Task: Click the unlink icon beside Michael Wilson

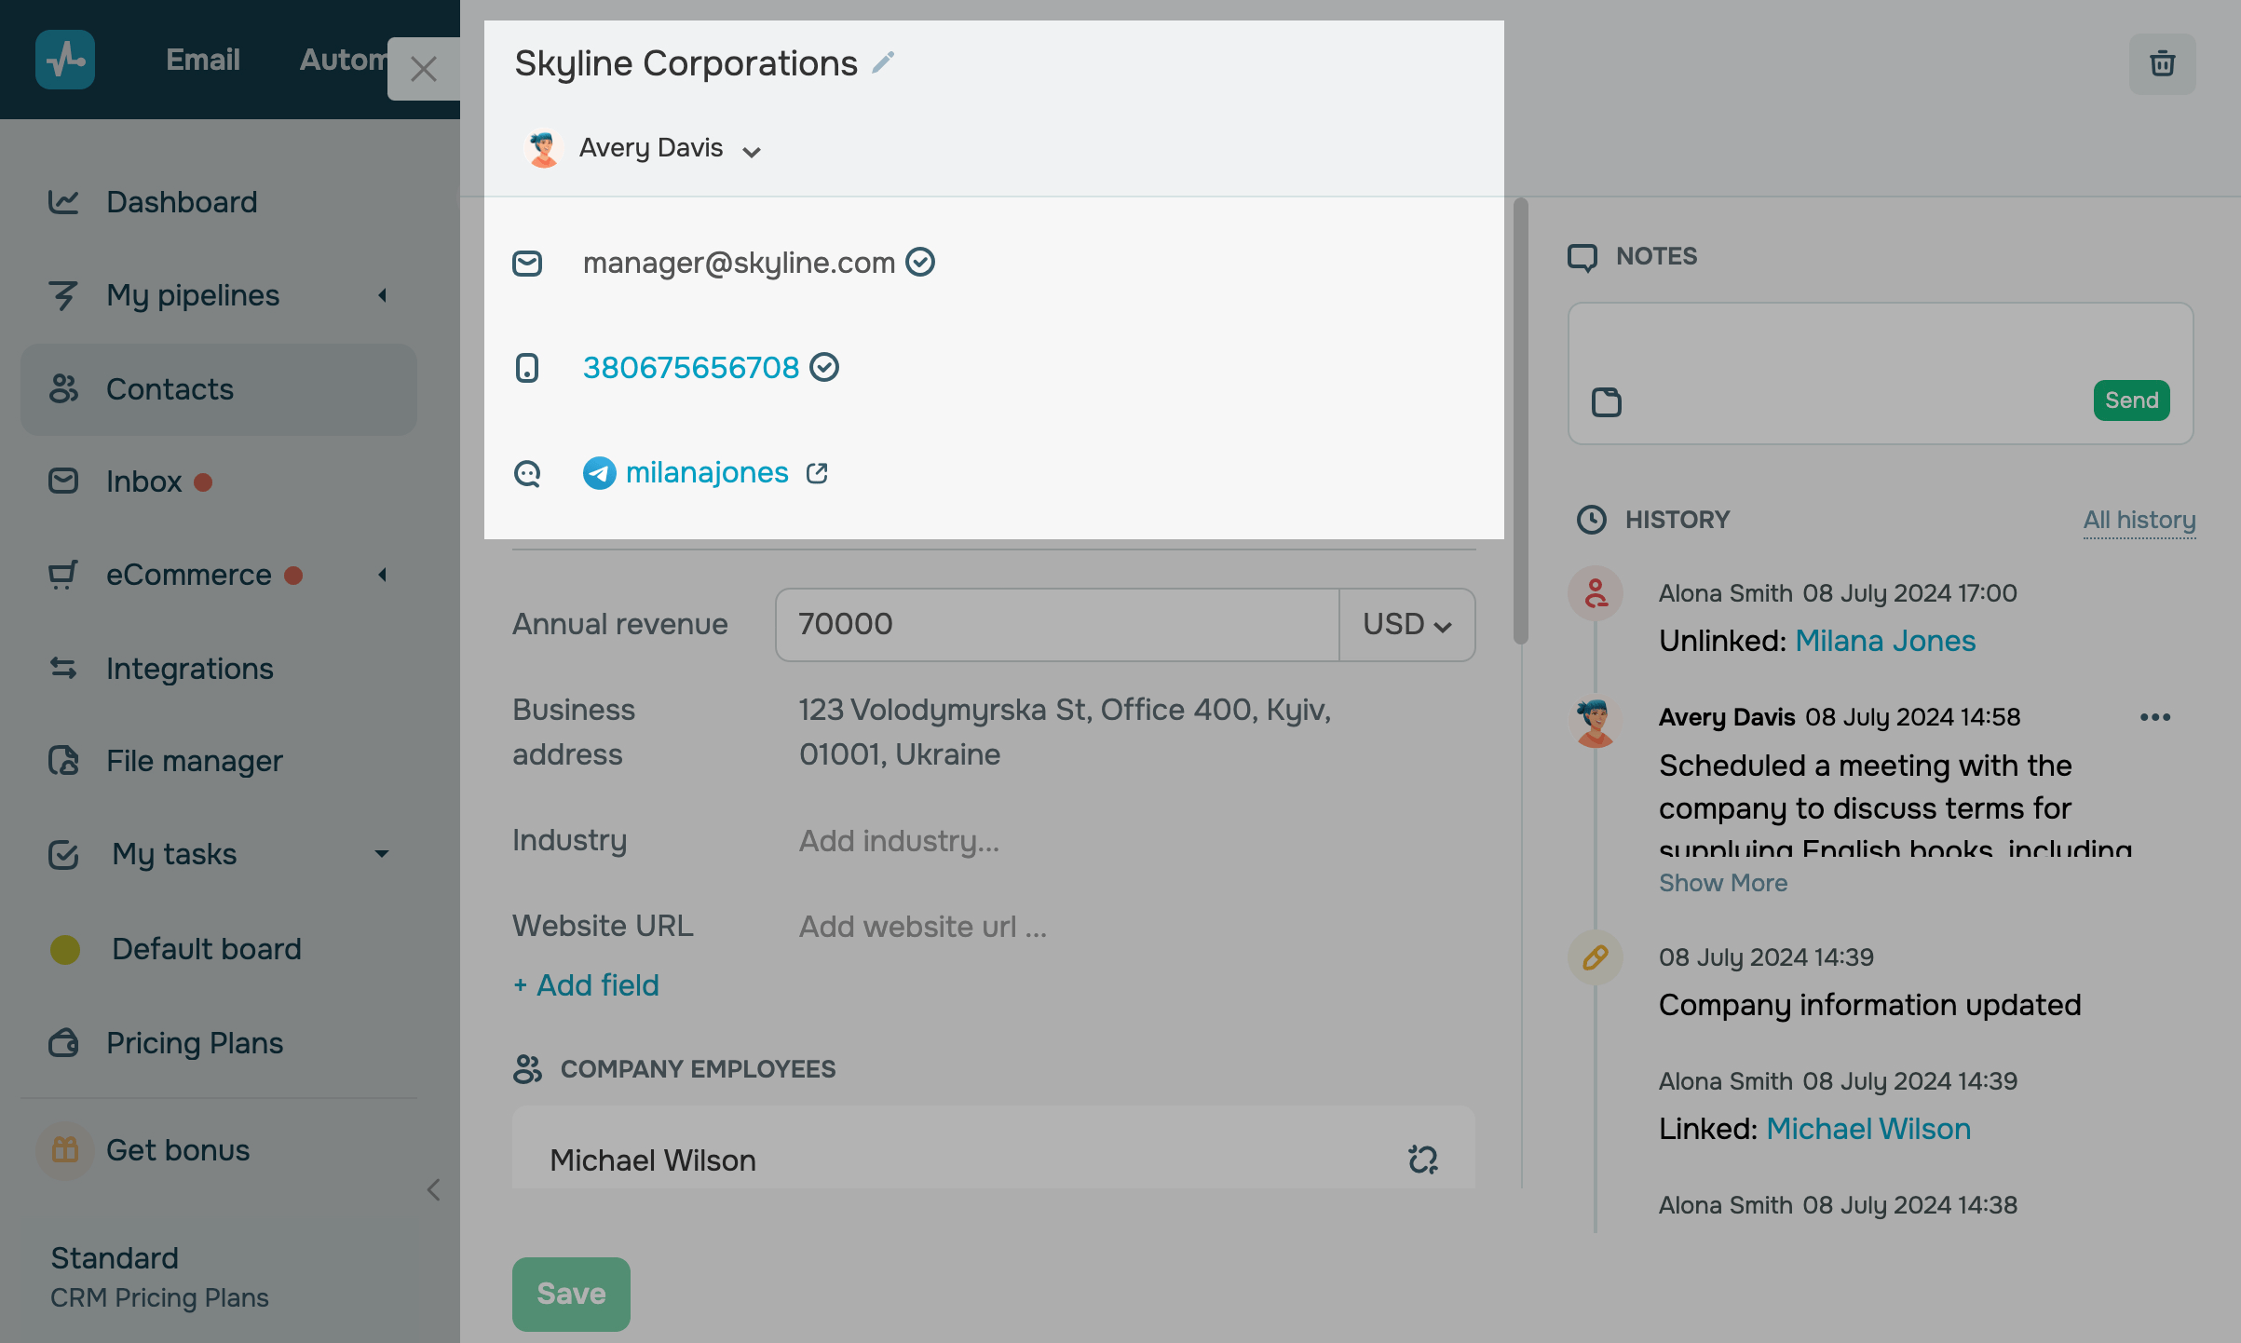Action: [x=1422, y=1160]
